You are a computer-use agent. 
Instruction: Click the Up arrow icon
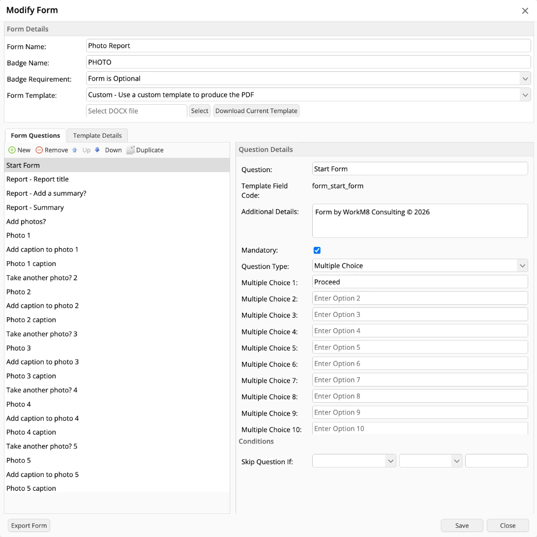tap(75, 150)
